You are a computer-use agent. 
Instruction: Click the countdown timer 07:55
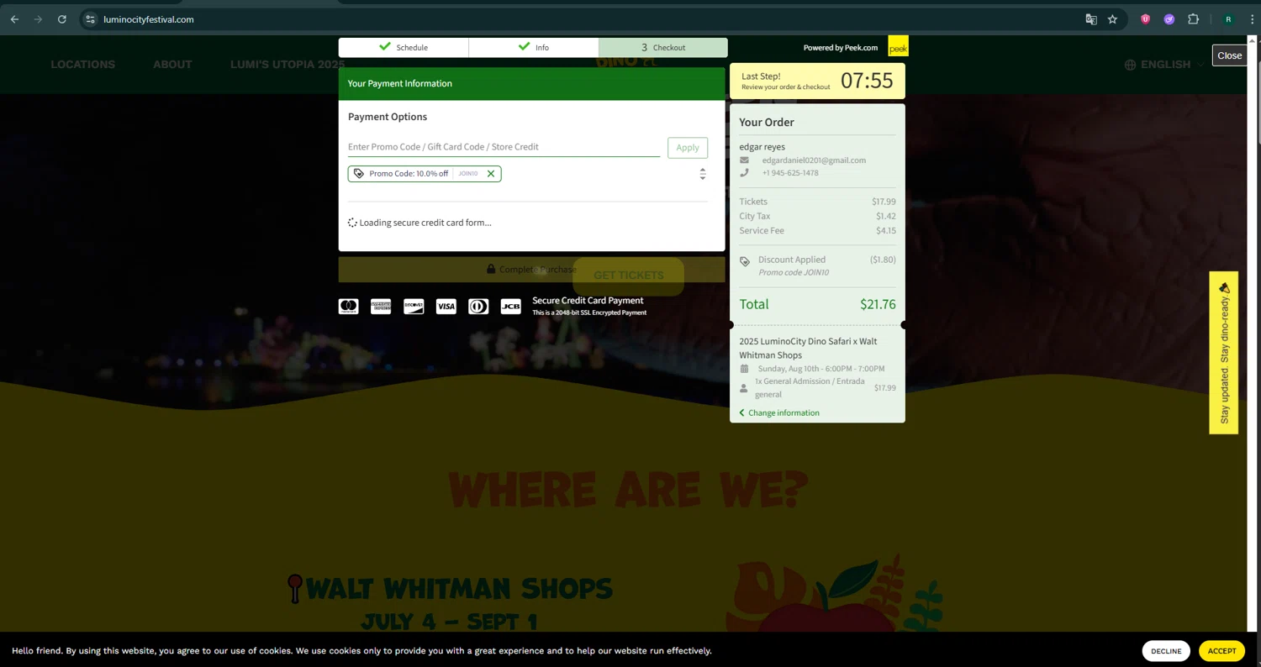pos(867,81)
